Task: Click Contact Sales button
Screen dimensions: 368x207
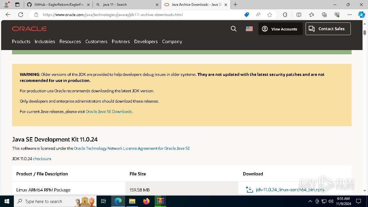Action: coord(328,29)
